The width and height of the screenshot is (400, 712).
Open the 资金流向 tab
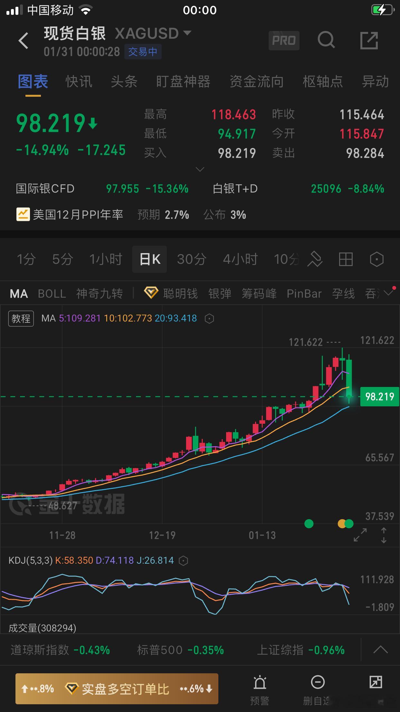coord(257,82)
